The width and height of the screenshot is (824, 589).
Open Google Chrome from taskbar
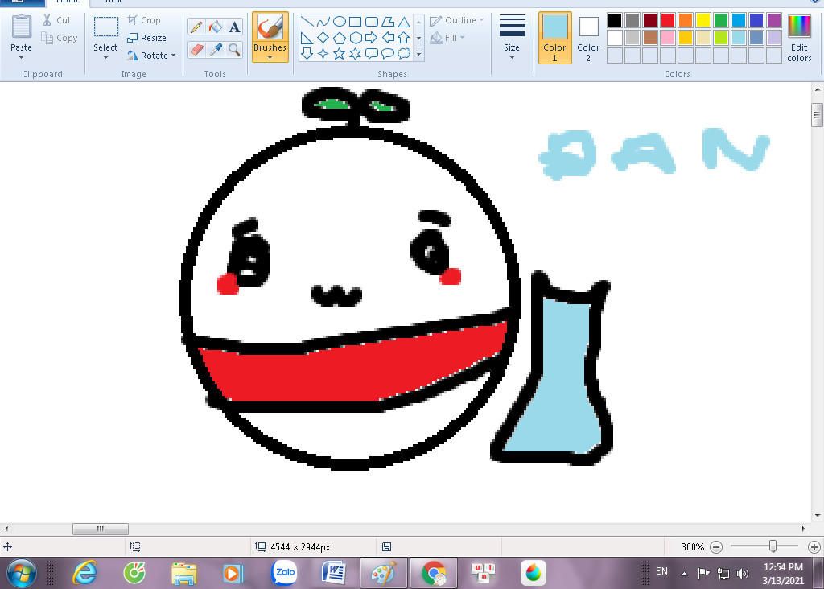pyautogui.click(x=434, y=573)
